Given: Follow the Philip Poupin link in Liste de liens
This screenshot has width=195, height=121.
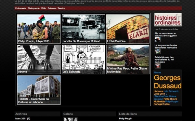Looking at the screenshot, I should [125, 118].
